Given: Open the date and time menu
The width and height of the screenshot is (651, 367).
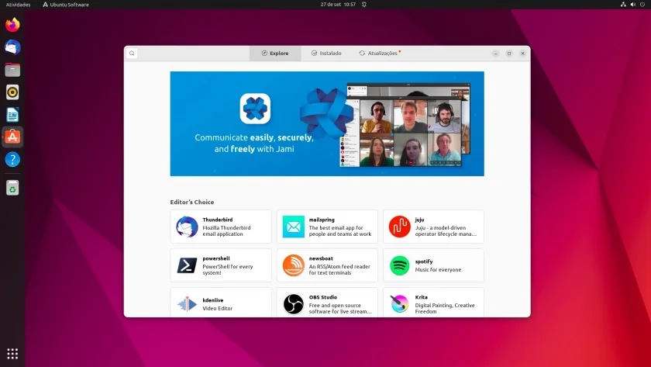Looking at the screenshot, I should point(338,4).
